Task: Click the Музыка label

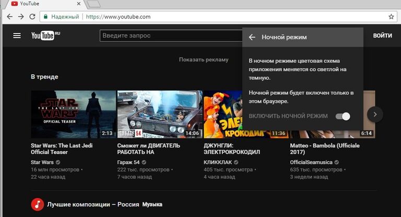Action: tap(152, 204)
